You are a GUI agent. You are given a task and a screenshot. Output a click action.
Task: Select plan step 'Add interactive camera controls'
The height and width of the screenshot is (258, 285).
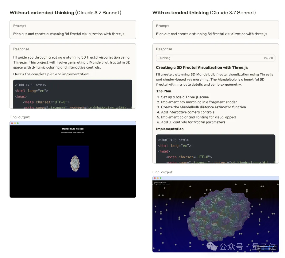tap(188, 112)
